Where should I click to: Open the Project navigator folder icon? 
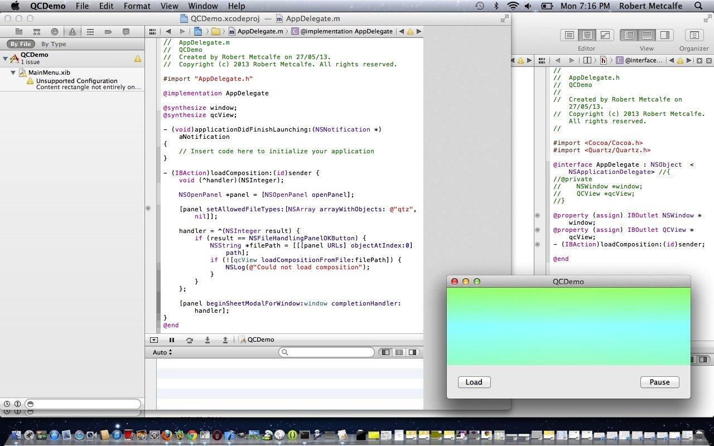point(19,32)
